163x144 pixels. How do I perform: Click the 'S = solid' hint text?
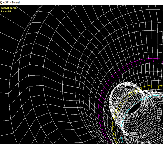7,11
